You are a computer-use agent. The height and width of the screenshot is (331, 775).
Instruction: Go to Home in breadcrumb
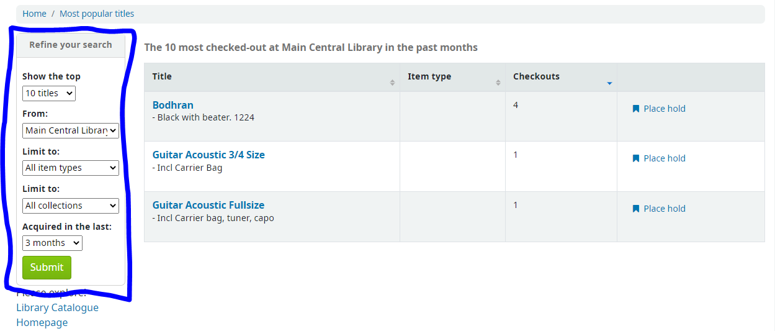coord(34,14)
